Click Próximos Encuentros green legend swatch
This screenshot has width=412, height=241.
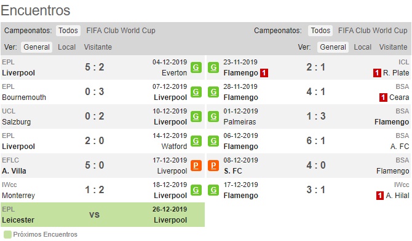pos(7,234)
